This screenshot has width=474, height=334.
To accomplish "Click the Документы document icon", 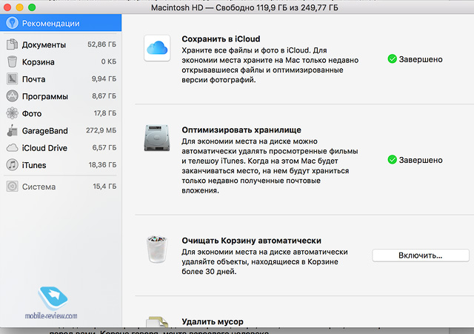I will pos(12,44).
